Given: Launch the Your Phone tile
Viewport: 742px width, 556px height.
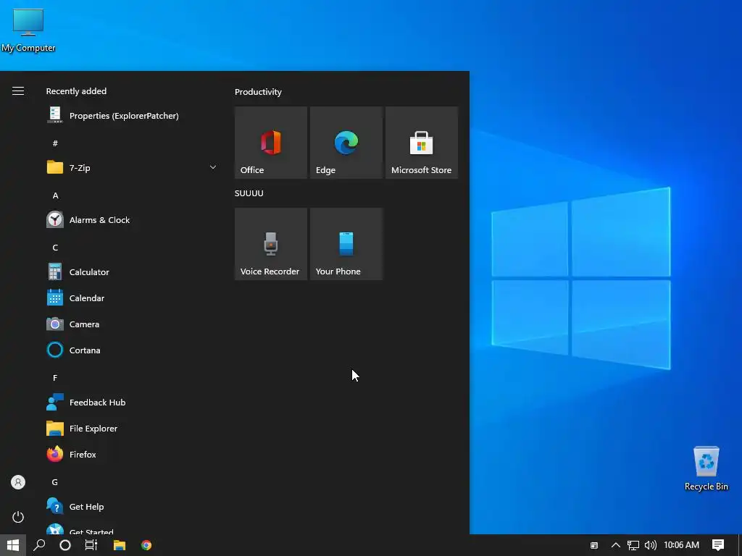Looking at the screenshot, I should tap(346, 244).
